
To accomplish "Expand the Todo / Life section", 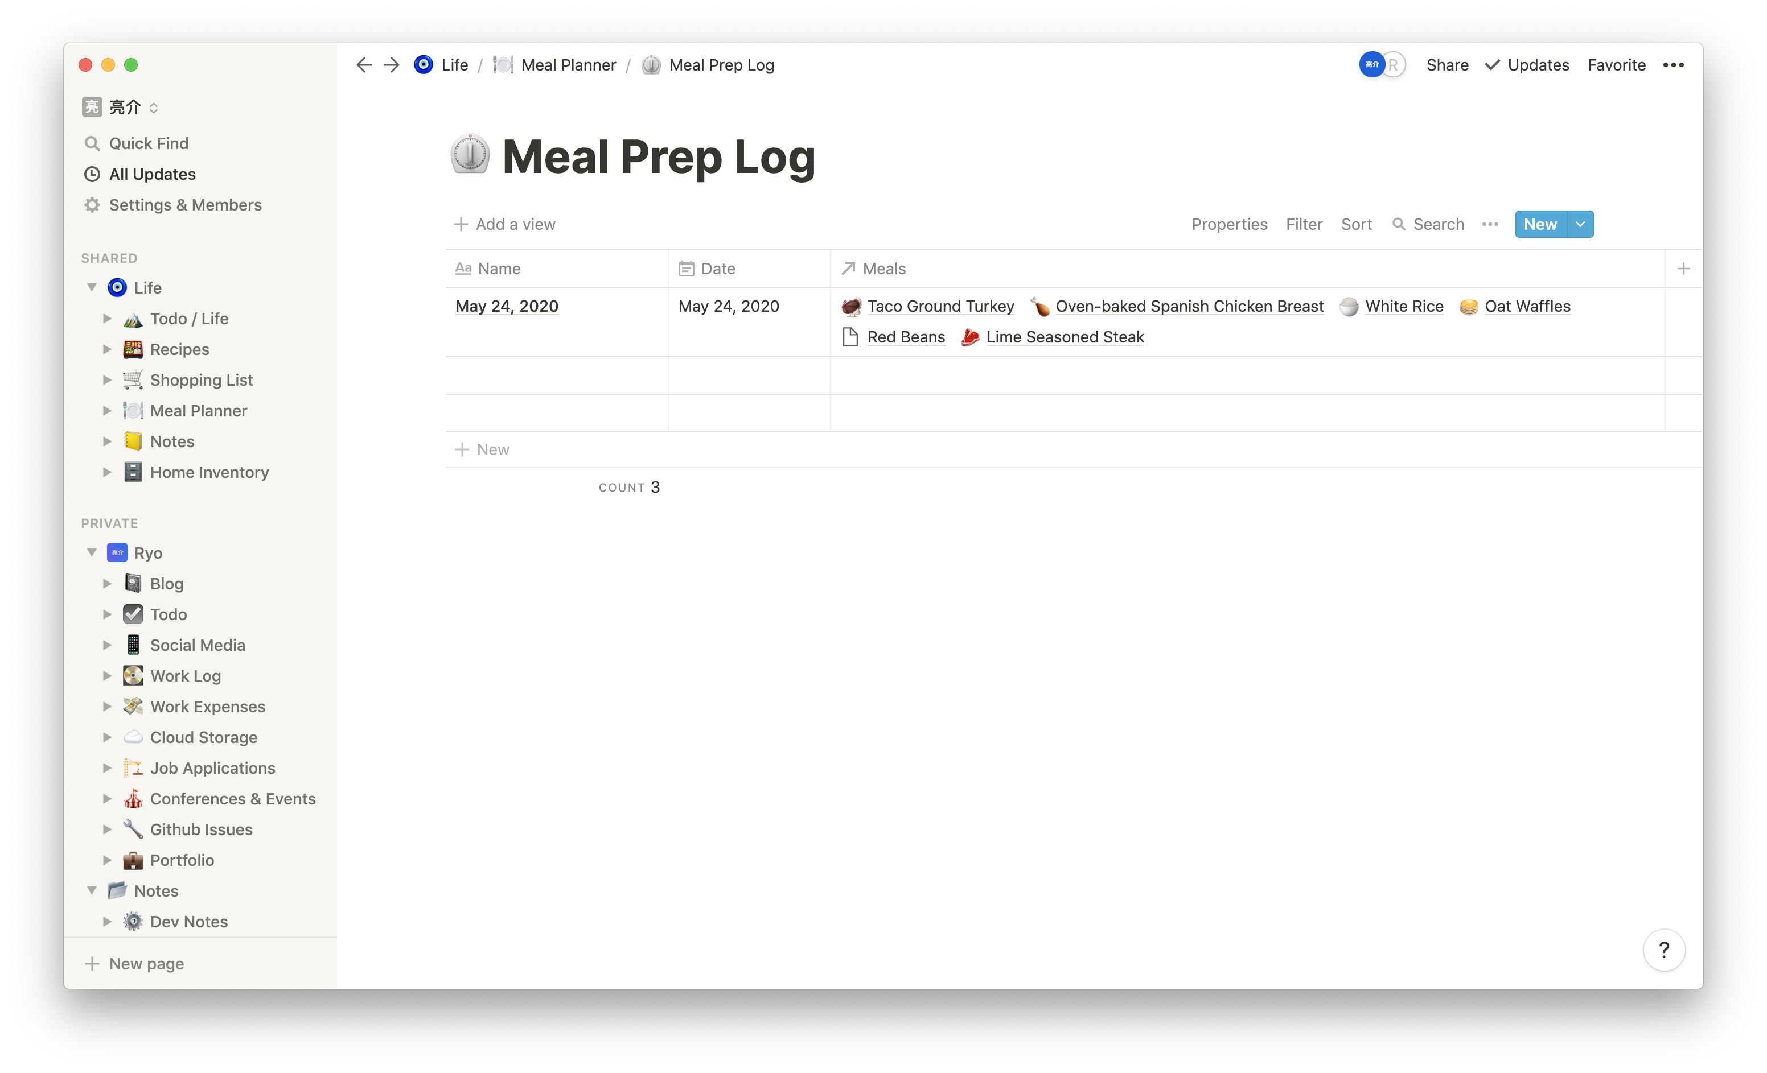I will tap(107, 317).
